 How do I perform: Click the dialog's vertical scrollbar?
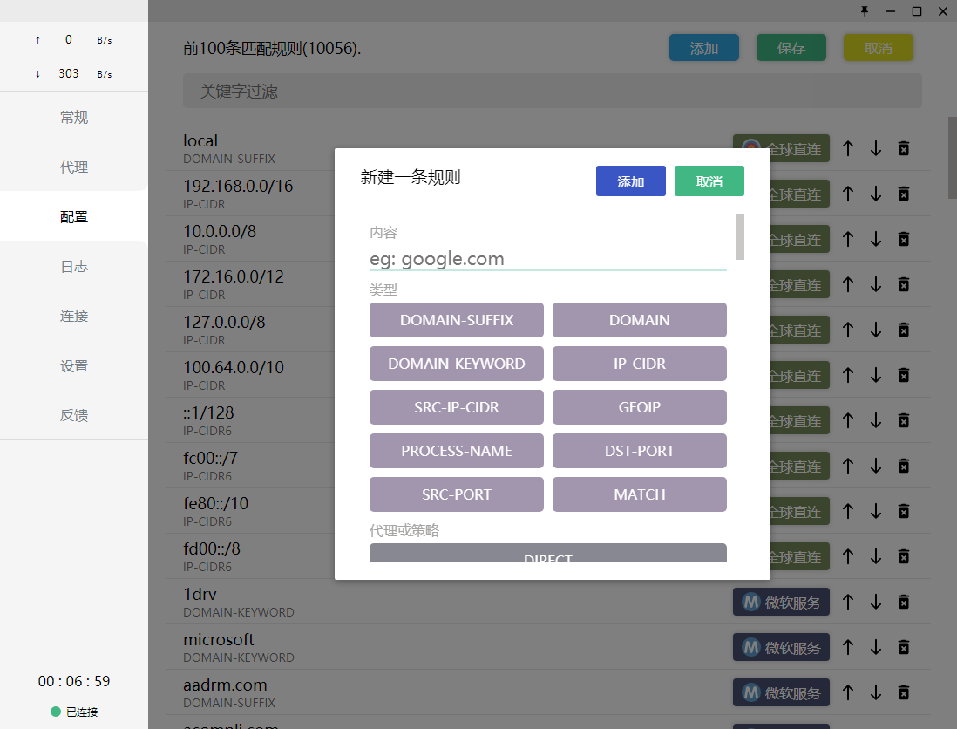740,237
